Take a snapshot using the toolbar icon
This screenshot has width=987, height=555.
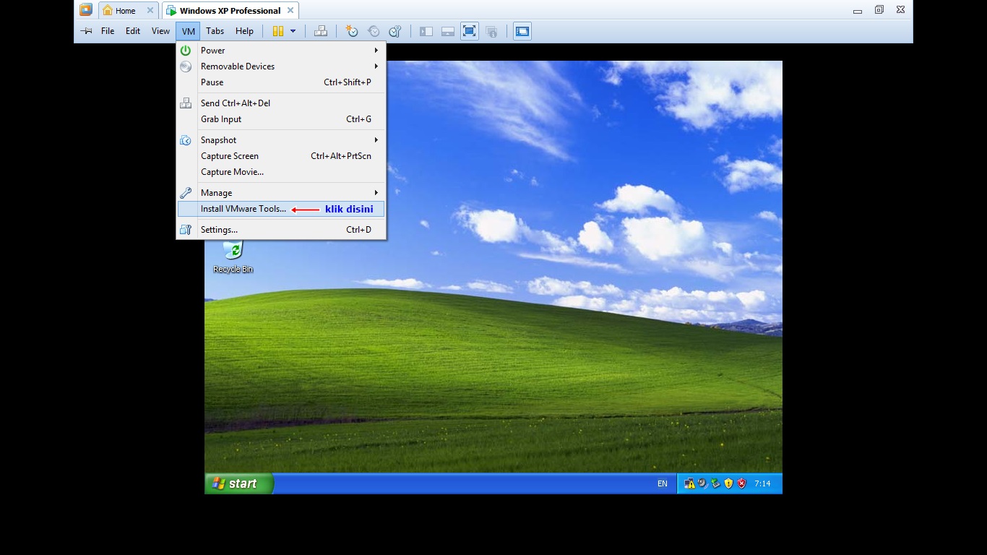click(352, 31)
